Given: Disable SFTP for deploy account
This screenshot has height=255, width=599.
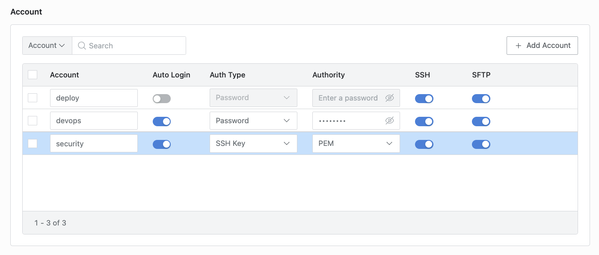Looking at the screenshot, I should click(481, 99).
